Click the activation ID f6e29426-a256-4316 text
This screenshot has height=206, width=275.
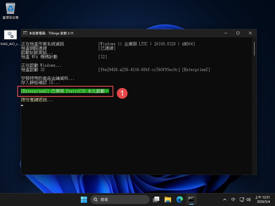pos(139,70)
